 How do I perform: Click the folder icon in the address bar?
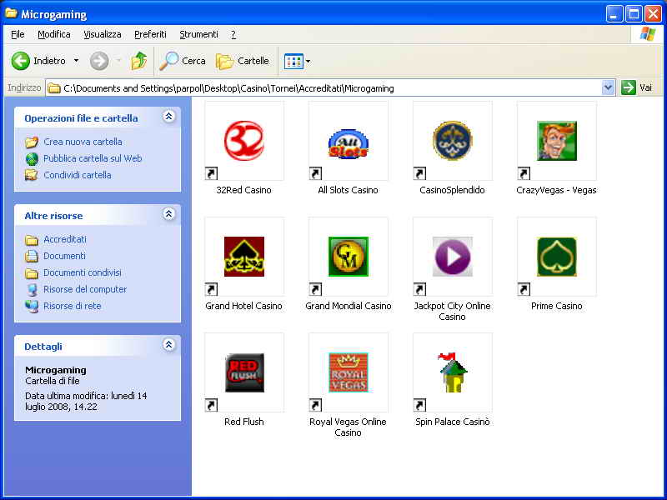tap(54, 88)
